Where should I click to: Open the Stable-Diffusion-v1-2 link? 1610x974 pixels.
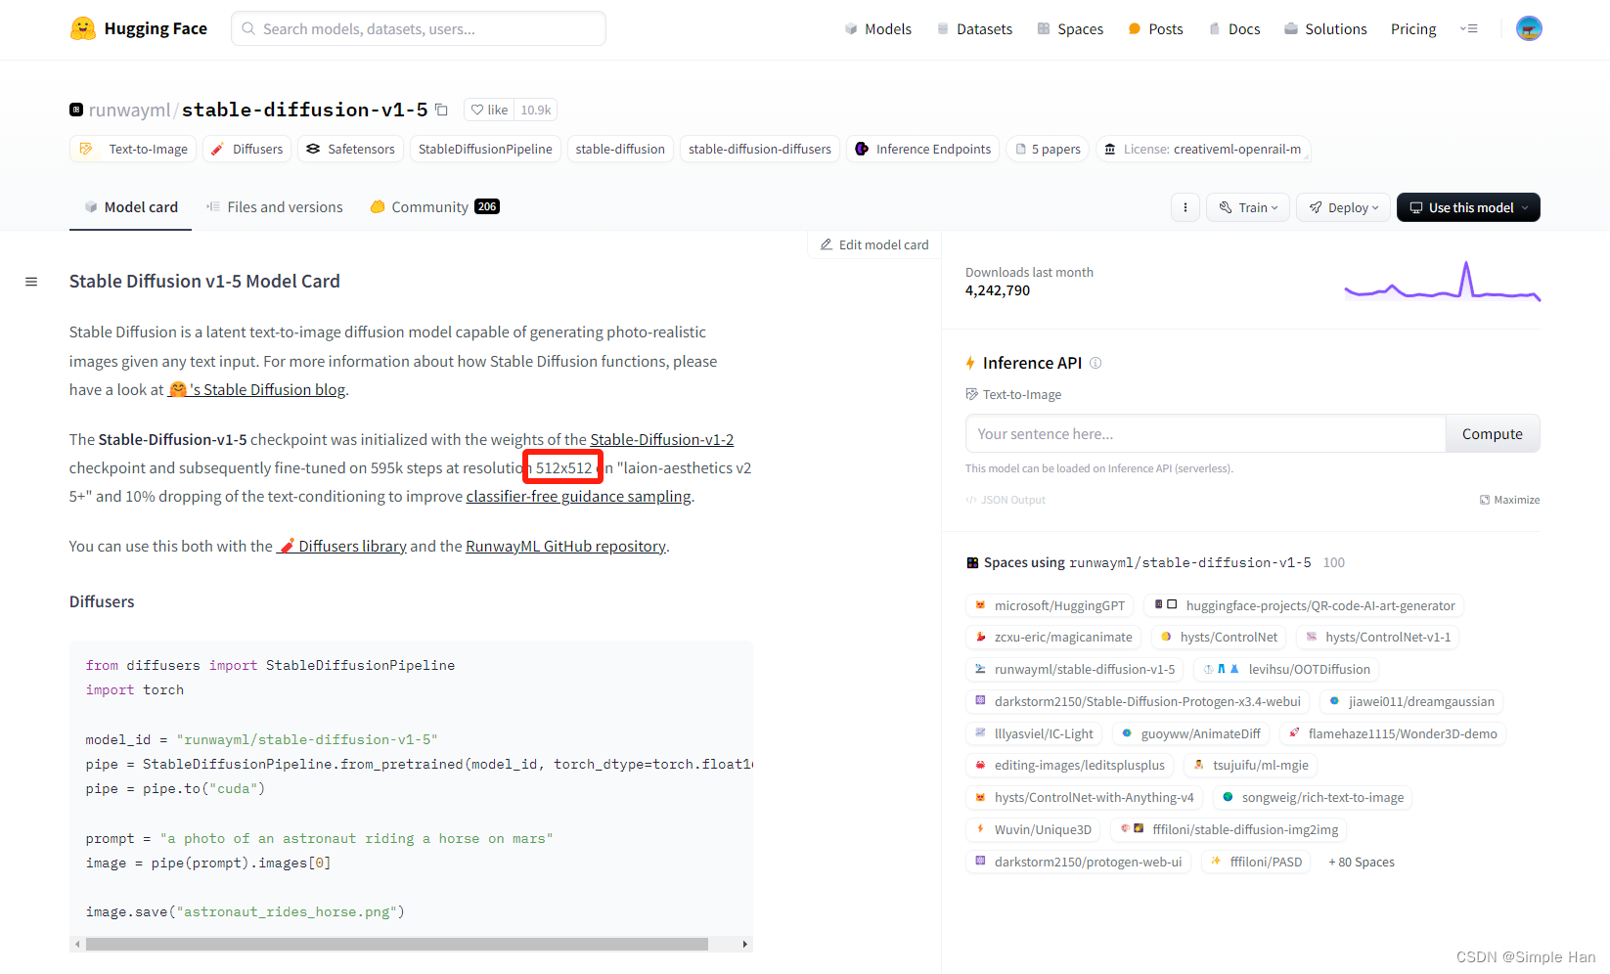662,440
